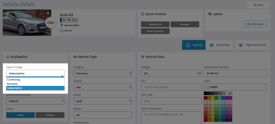
Task: Click the Audi brand logo badge
Action: click(51, 23)
